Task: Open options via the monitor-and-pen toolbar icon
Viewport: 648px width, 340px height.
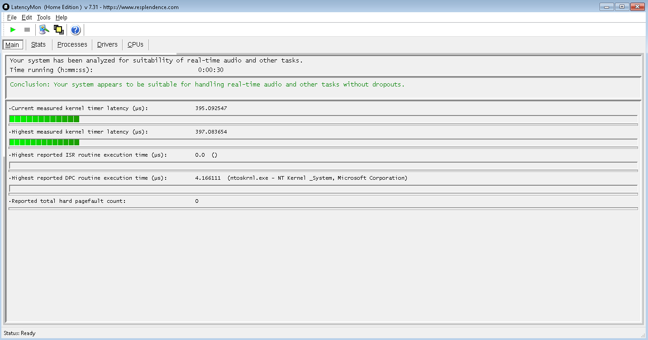Action: pyautogui.click(x=44, y=30)
